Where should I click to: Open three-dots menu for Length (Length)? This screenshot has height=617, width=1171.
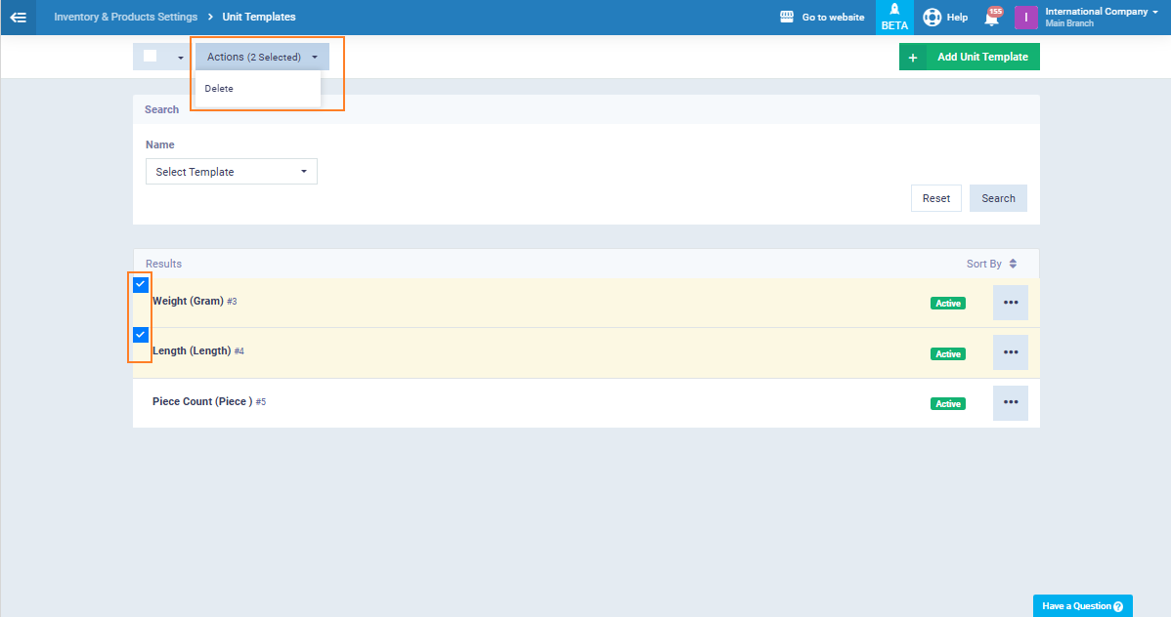click(1010, 352)
